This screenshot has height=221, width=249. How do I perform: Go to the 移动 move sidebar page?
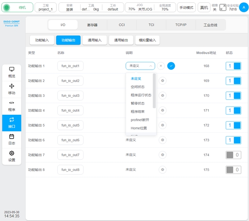coord(12,89)
